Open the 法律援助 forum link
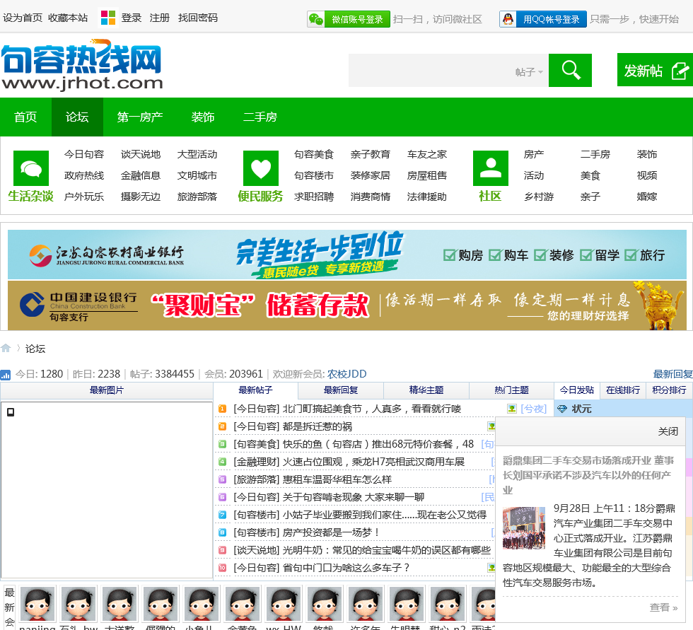Viewport: 693px width, 630px height. tap(427, 197)
